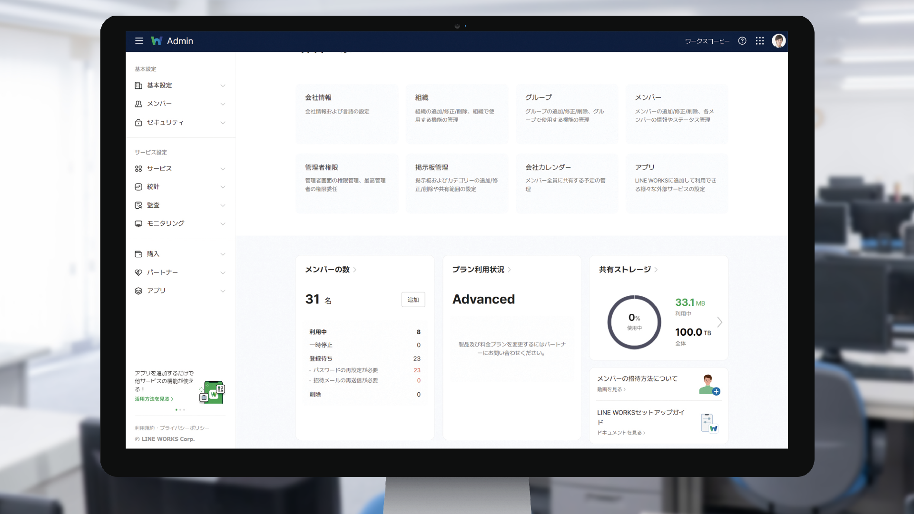
Task: Click the user profile avatar
Action: (x=778, y=41)
